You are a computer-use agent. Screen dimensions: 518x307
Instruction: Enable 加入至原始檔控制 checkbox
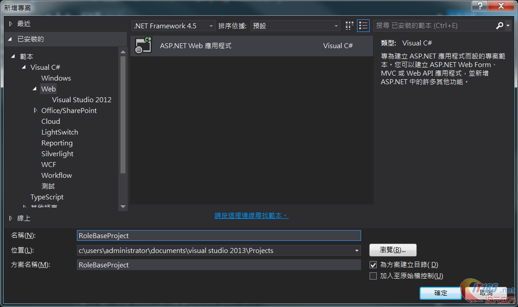(373, 276)
